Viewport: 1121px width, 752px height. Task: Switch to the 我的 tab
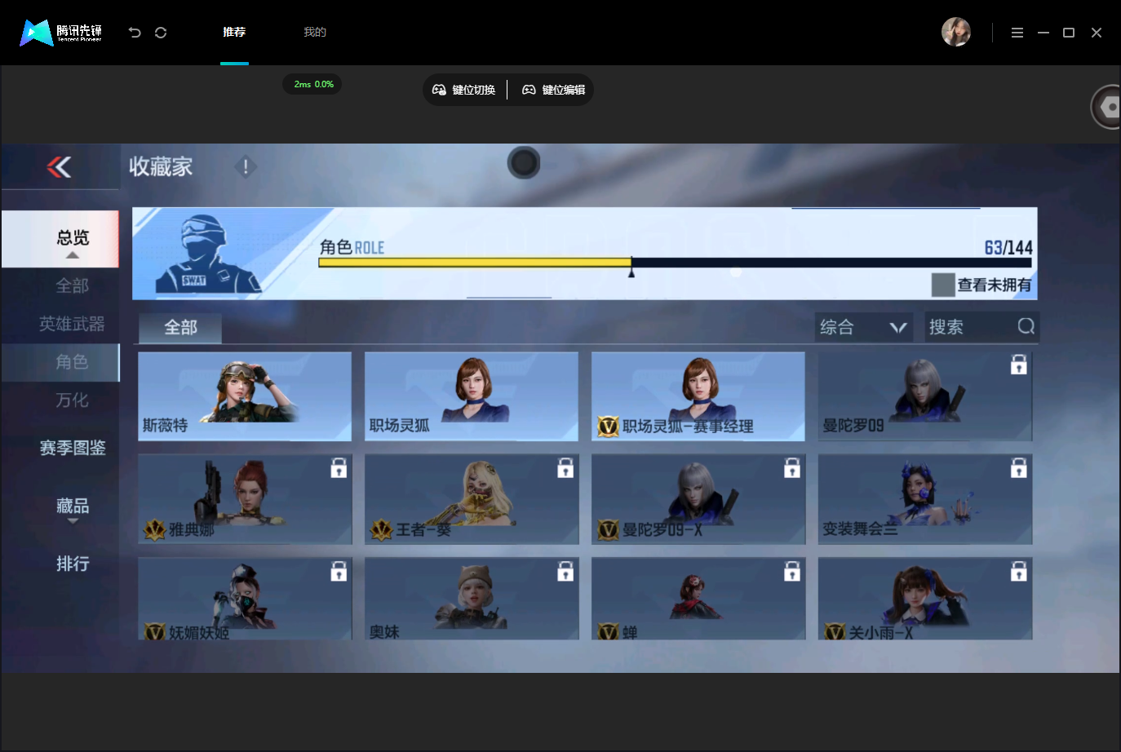315,32
